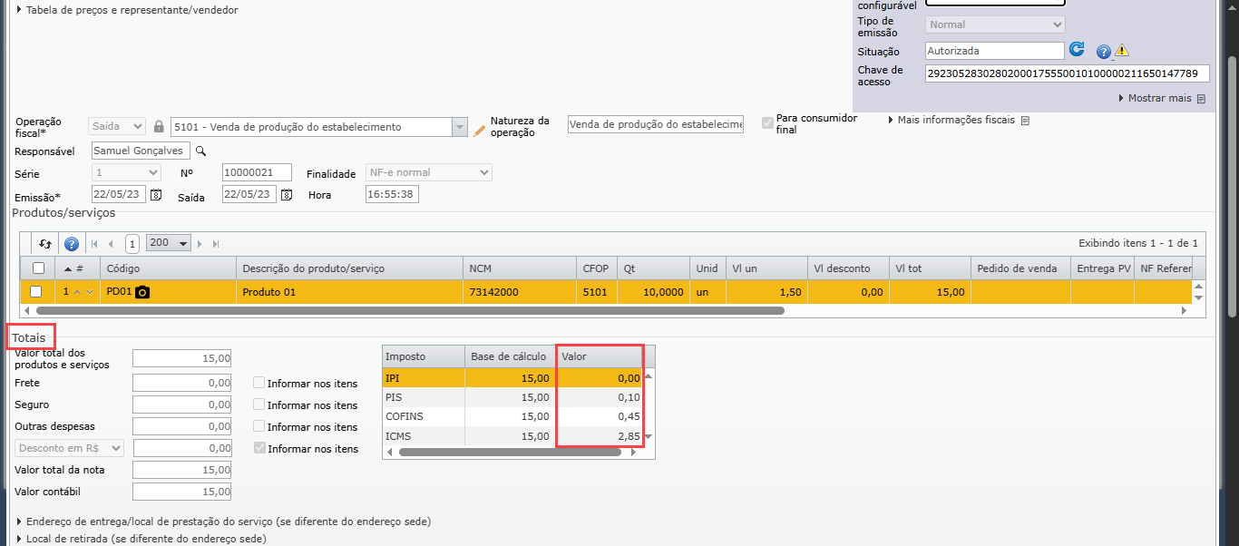Toggle select-all checkbox in products header
The width and height of the screenshot is (1239, 546).
pyautogui.click(x=38, y=268)
